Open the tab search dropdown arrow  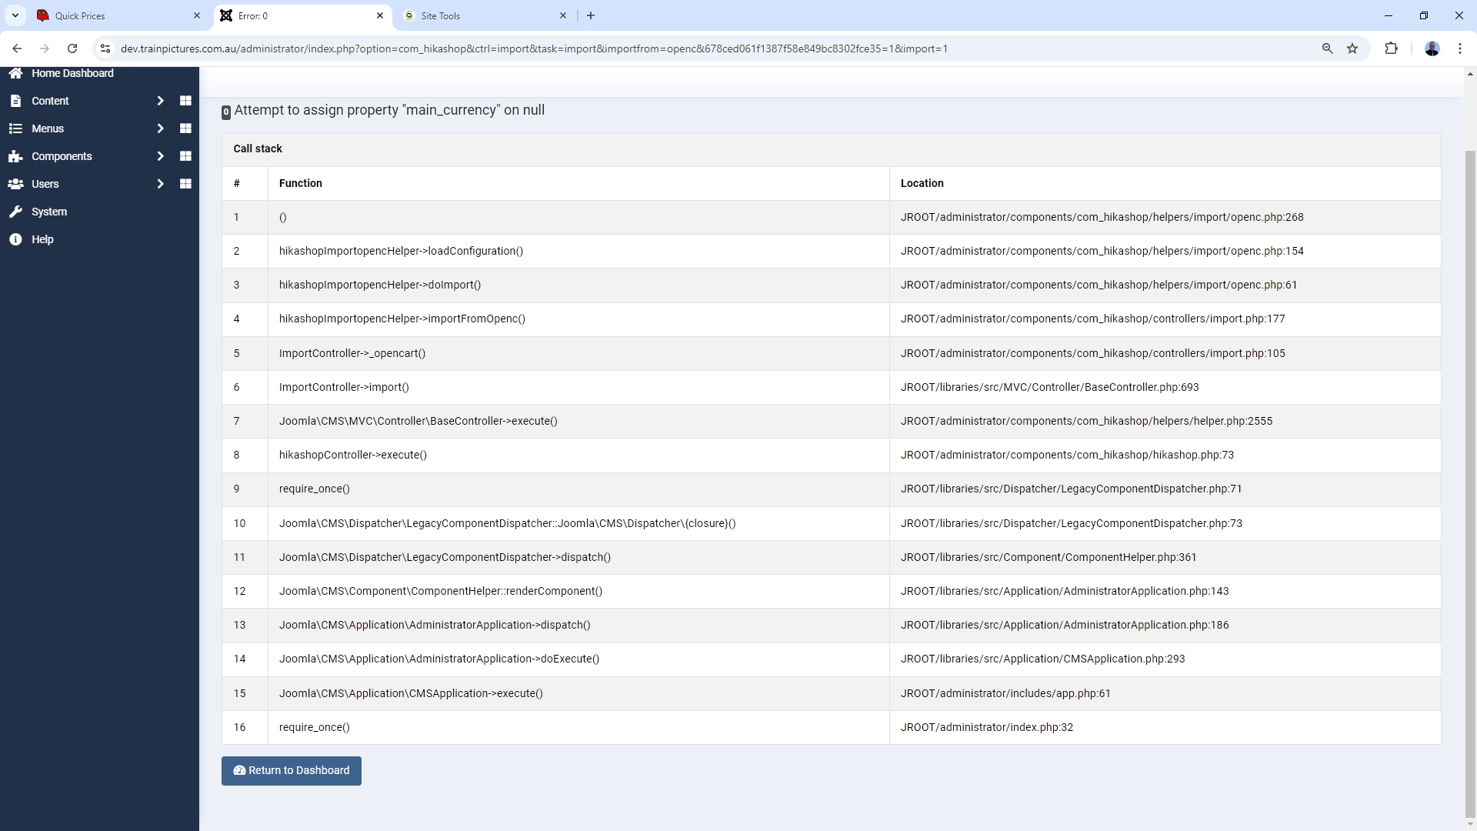(15, 15)
